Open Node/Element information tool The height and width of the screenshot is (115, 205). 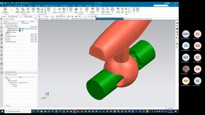108,10
